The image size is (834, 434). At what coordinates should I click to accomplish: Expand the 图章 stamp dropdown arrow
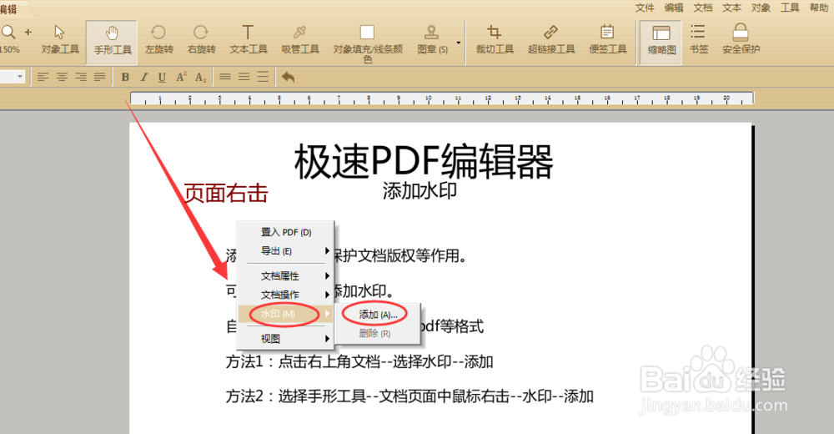coord(458,43)
